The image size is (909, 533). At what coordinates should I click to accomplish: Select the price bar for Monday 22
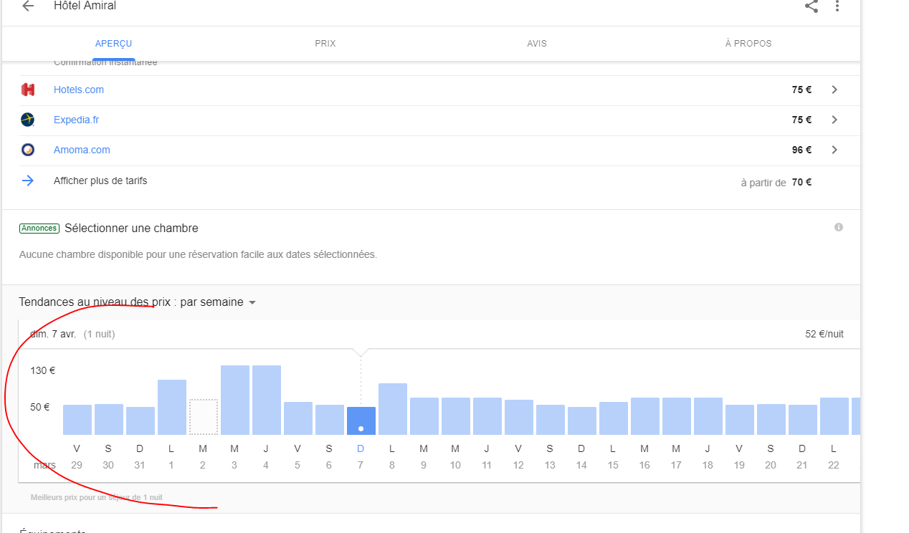click(x=834, y=416)
